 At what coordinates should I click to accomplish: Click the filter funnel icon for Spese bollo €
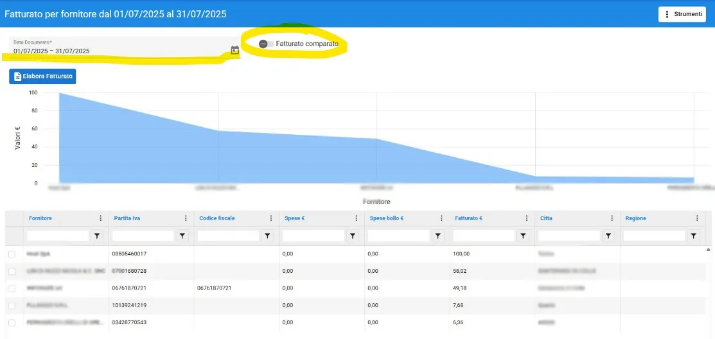(437, 236)
